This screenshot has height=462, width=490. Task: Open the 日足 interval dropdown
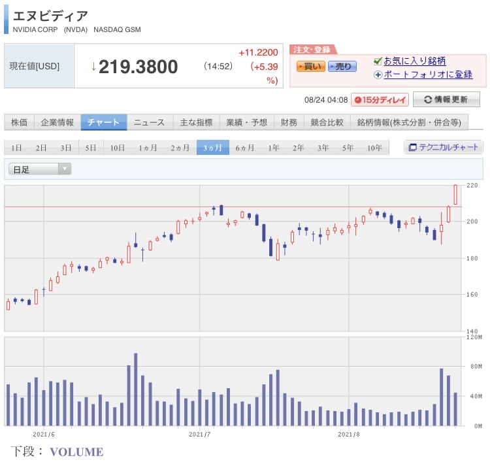pos(39,169)
